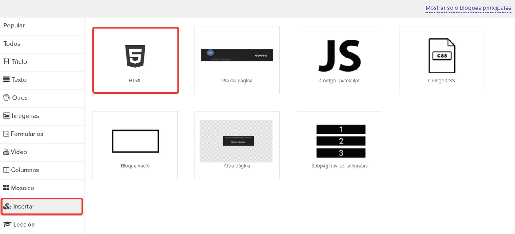This screenshot has height=234, width=515.
Task: Open the Imagenes category
Action: click(42, 116)
